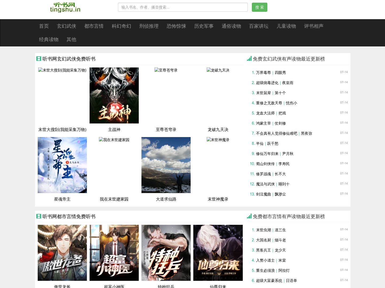Click the 仙尊归来 book cover

click(x=218, y=253)
